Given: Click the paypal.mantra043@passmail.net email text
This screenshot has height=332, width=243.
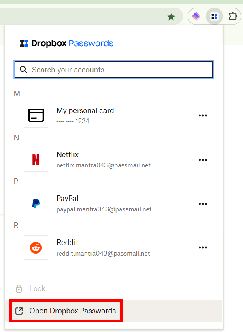Looking at the screenshot, I should [104, 209].
